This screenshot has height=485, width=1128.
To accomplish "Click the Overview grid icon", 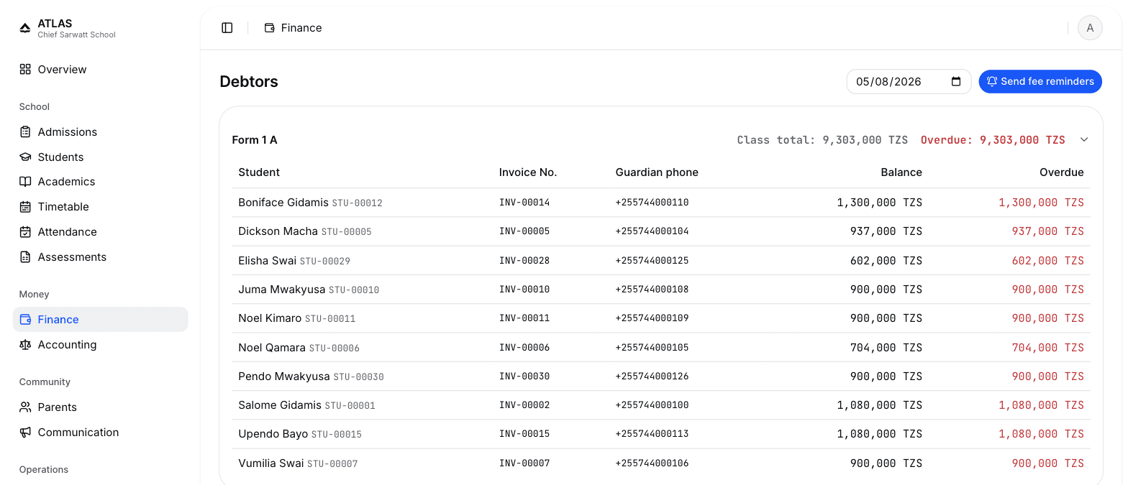I will coord(25,70).
